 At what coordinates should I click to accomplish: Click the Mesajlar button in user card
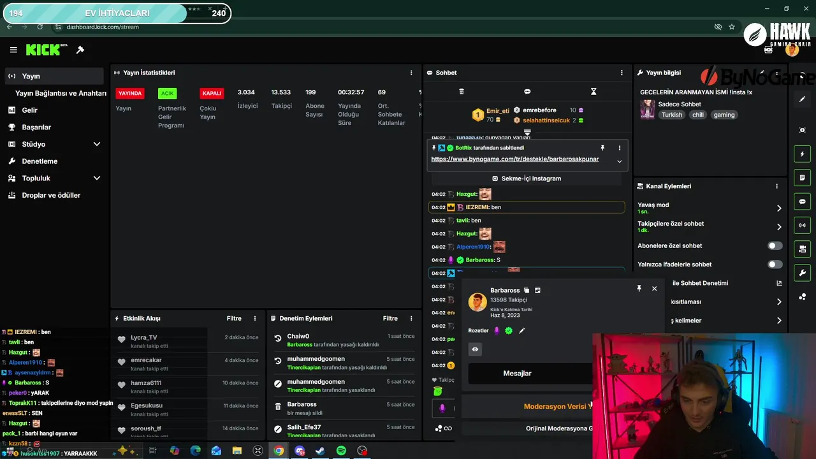click(x=530, y=374)
